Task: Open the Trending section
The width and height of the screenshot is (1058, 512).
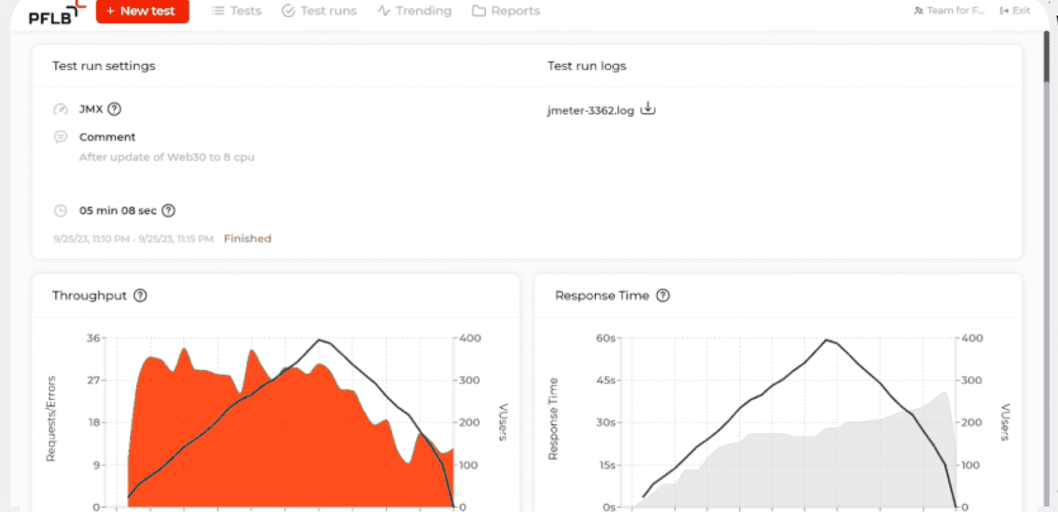Action: pyautogui.click(x=414, y=11)
